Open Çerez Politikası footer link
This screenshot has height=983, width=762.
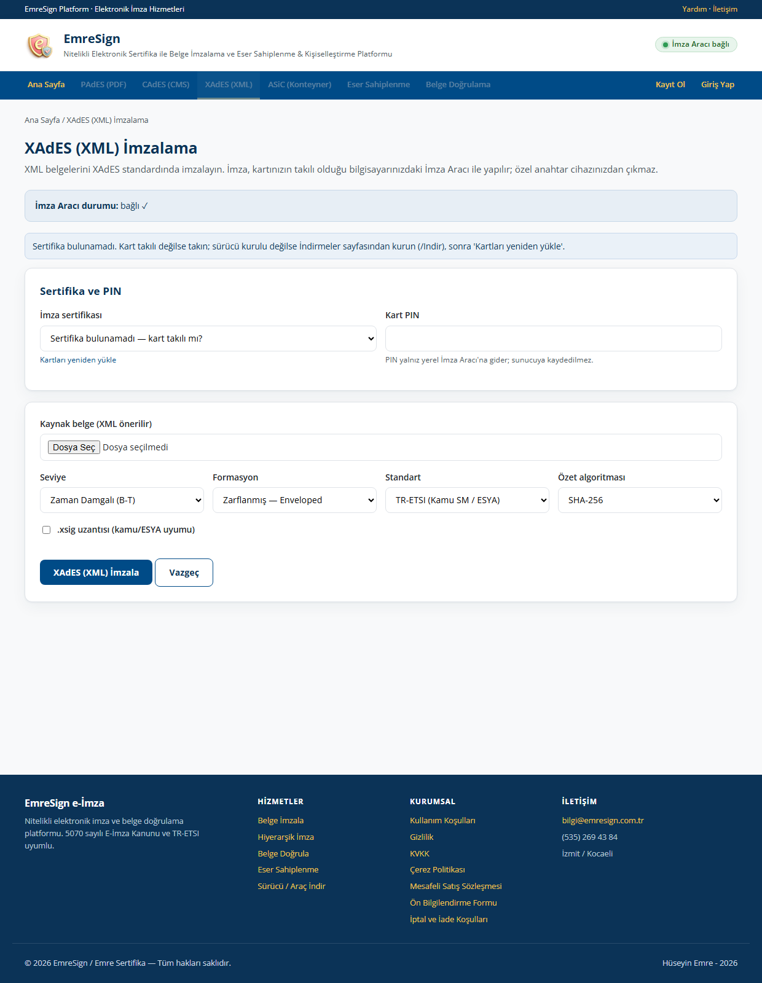click(x=438, y=870)
